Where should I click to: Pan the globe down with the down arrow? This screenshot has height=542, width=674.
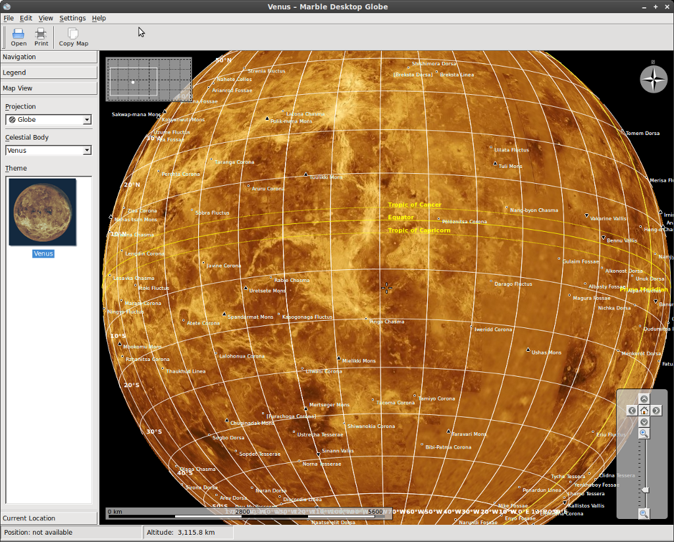coord(644,422)
